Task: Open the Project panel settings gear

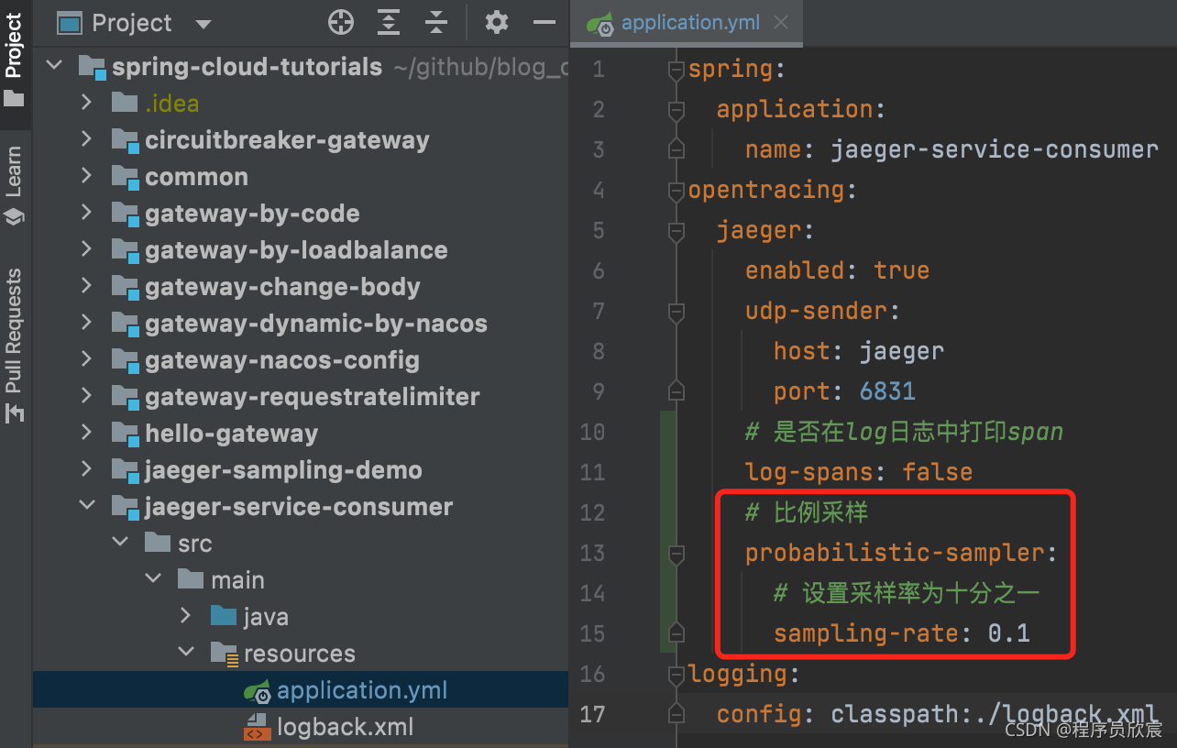Action: point(497,22)
